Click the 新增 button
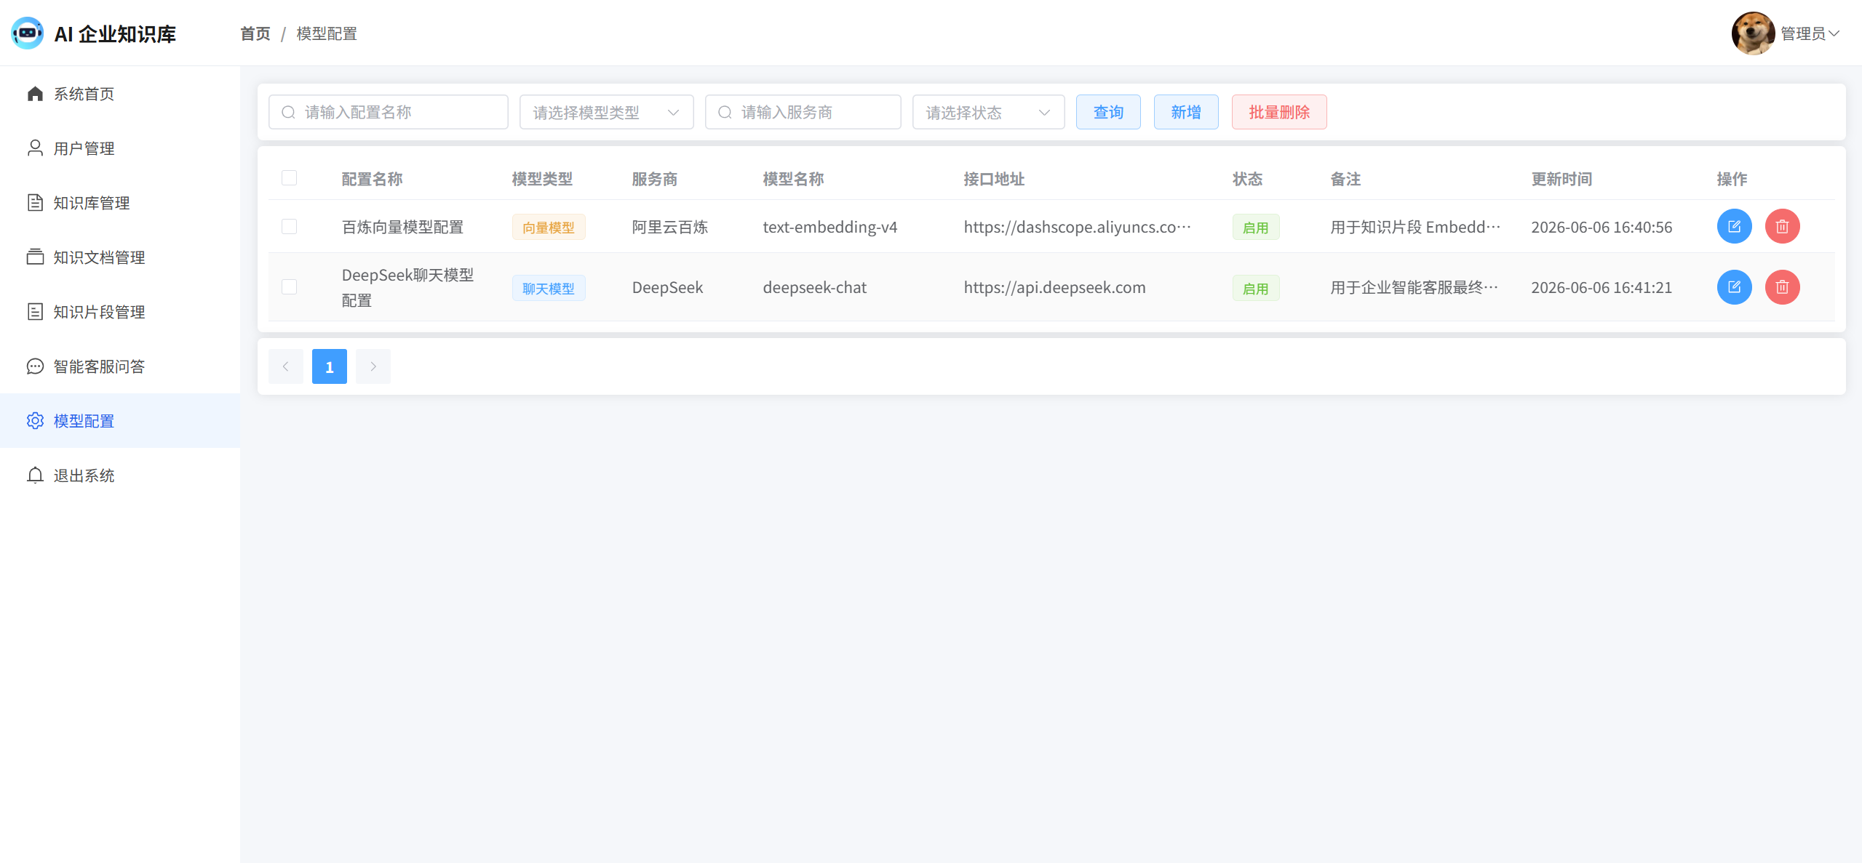Viewport: 1862px width, 863px height. (x=1186, y=112)
